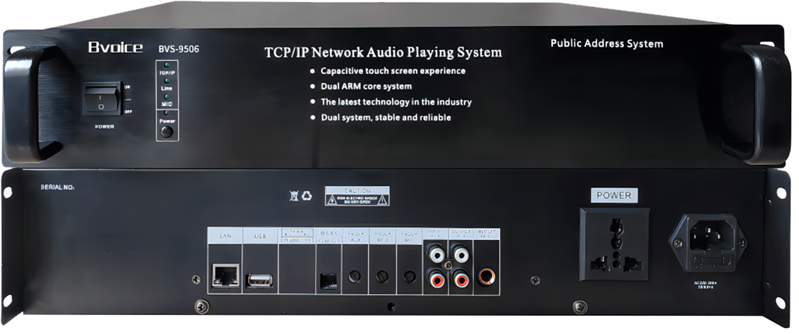Adjust the first volume trim knob after the small connector
Image resolution: width=799 pixels, height=334 pixels.
[355, 276]
